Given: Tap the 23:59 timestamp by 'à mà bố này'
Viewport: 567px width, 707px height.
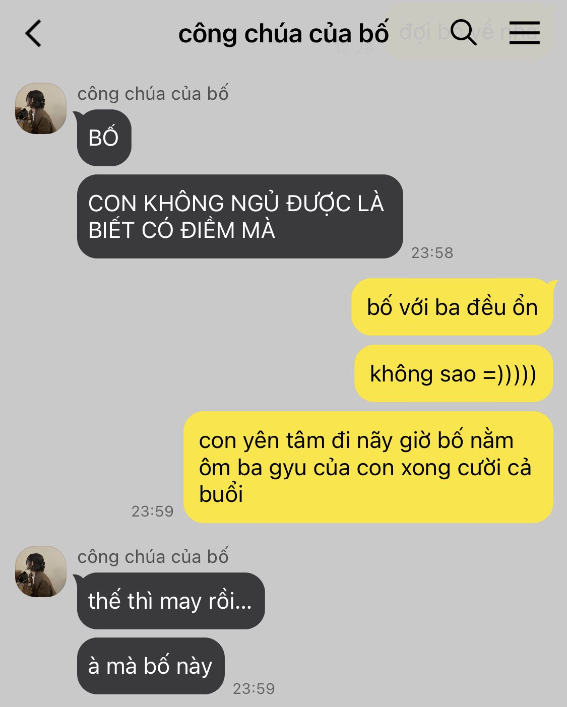Looking at the screenshot, I should pyautogui.click(x=254, y=688).
